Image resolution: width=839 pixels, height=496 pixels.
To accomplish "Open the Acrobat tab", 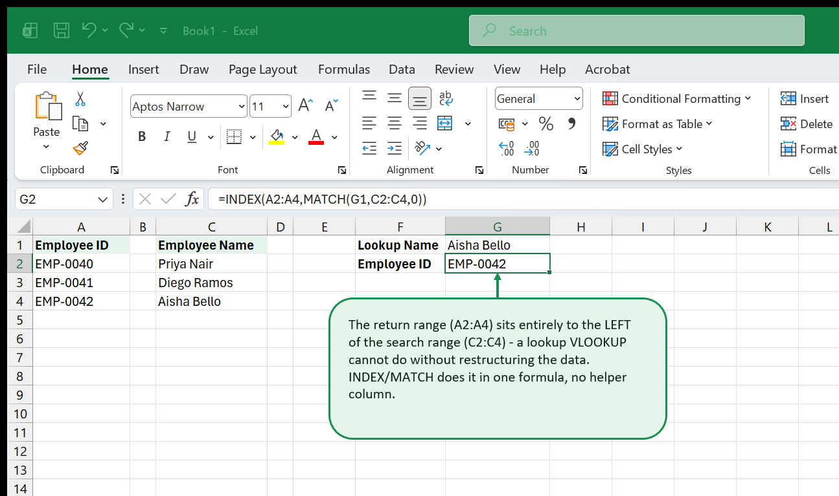I will 608,69.
